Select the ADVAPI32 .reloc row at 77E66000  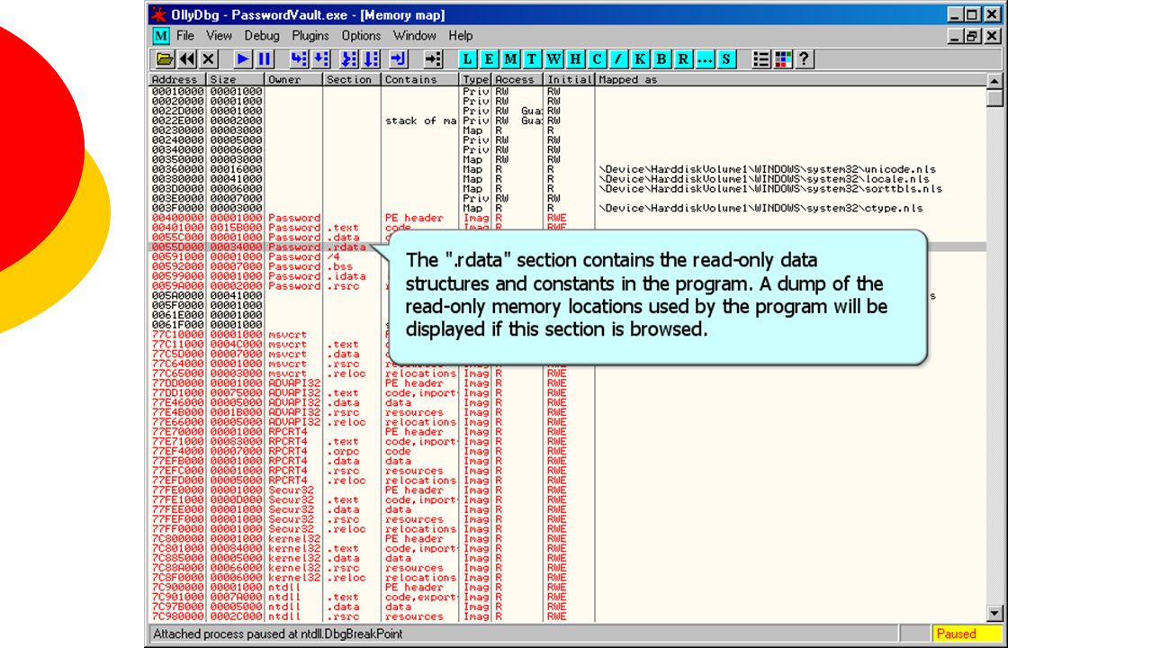click(567, 422)
